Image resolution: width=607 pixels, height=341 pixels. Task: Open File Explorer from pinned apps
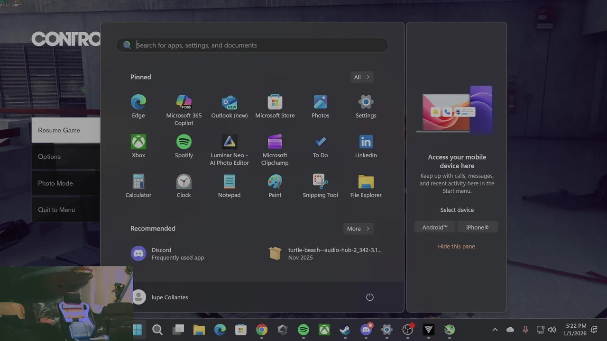pyautogui.click(x=366, y=186)
